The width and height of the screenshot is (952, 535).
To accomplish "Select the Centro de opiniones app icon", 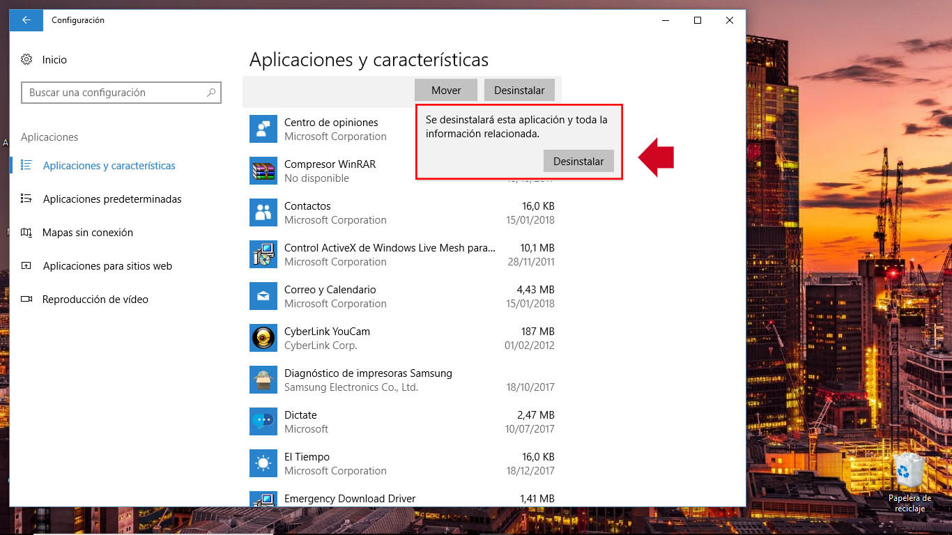I will (263, 129).
